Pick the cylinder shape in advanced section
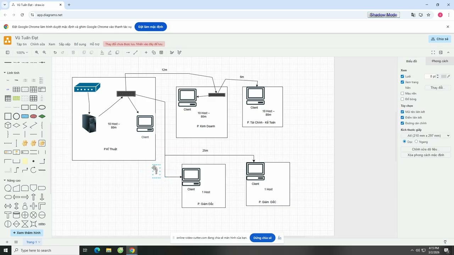This screenshot has height=255, width=454. [x=16, y=215]
